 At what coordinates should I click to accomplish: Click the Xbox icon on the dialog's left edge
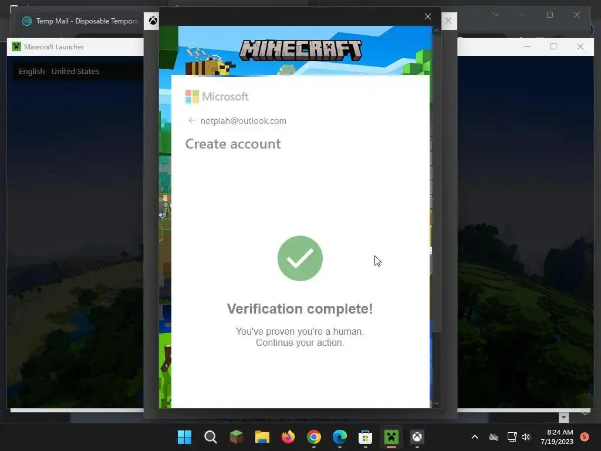click(x=153, y=21)
